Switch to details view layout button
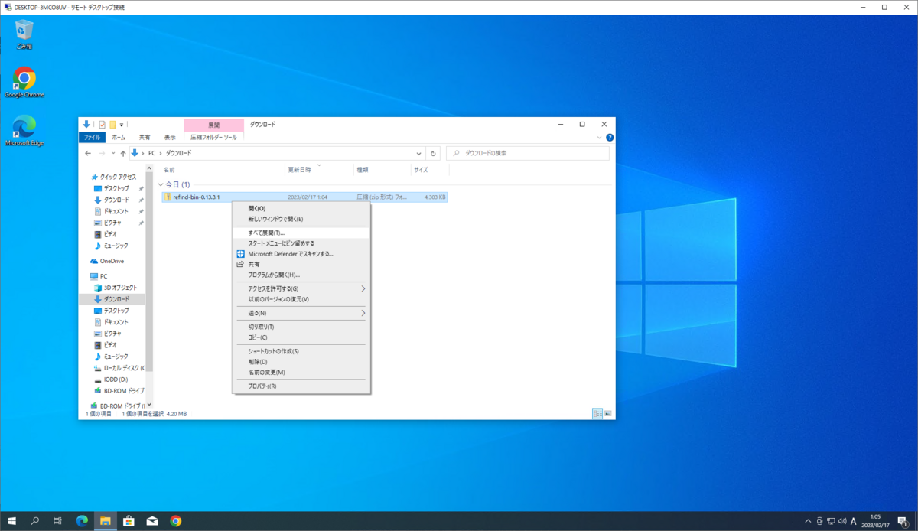This screenshot has height=531, width=918. pos(597,413)
